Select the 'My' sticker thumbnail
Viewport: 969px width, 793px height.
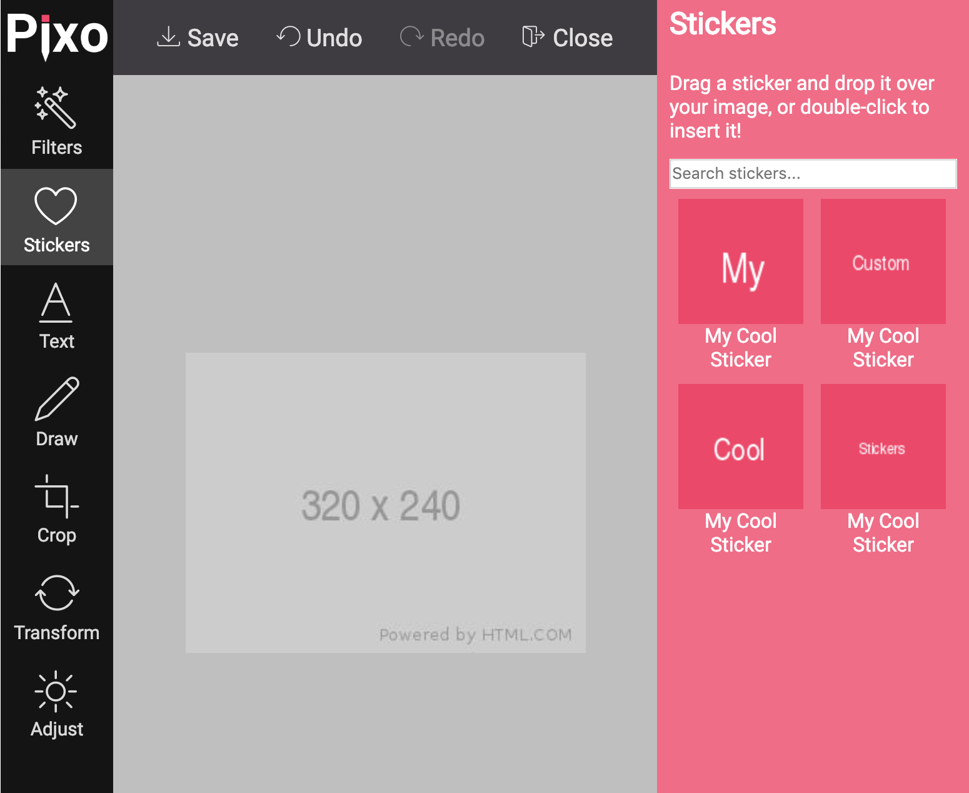pos(740,261)
